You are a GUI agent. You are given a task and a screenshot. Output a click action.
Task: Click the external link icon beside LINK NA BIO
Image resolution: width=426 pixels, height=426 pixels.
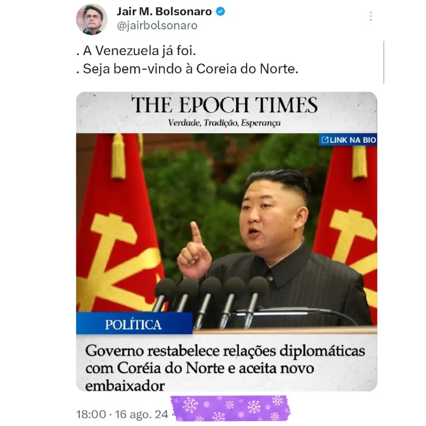325,140
